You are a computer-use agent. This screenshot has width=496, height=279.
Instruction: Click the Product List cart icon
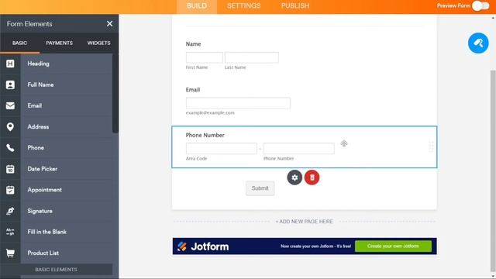tap(10, 253)
